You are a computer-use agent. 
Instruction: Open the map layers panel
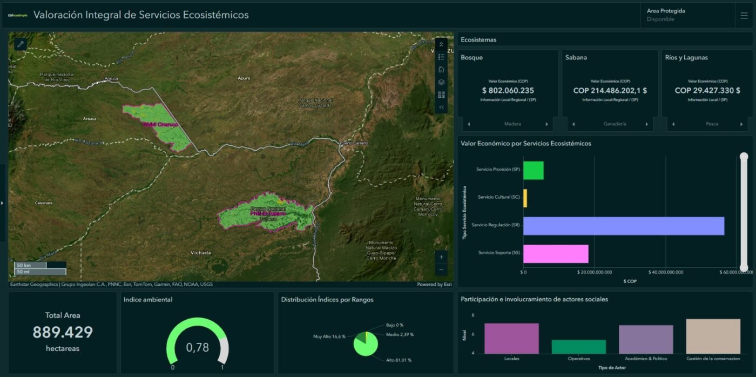(441, 82)
